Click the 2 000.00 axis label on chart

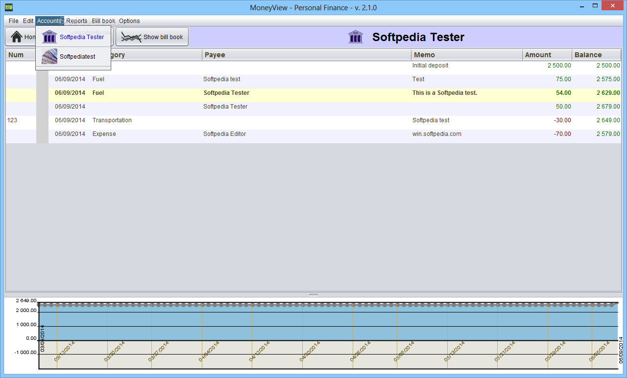[x=26, y=311]
